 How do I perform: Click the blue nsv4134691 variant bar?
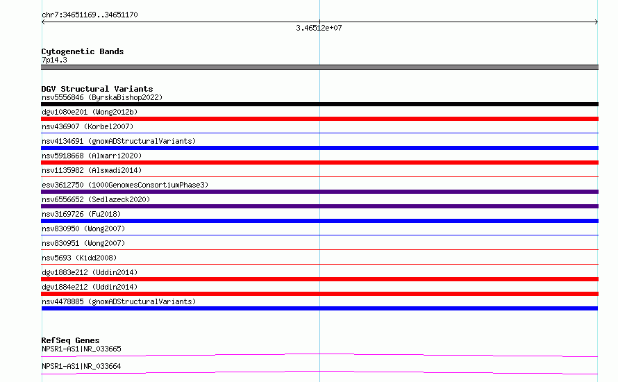coord(319,148)
